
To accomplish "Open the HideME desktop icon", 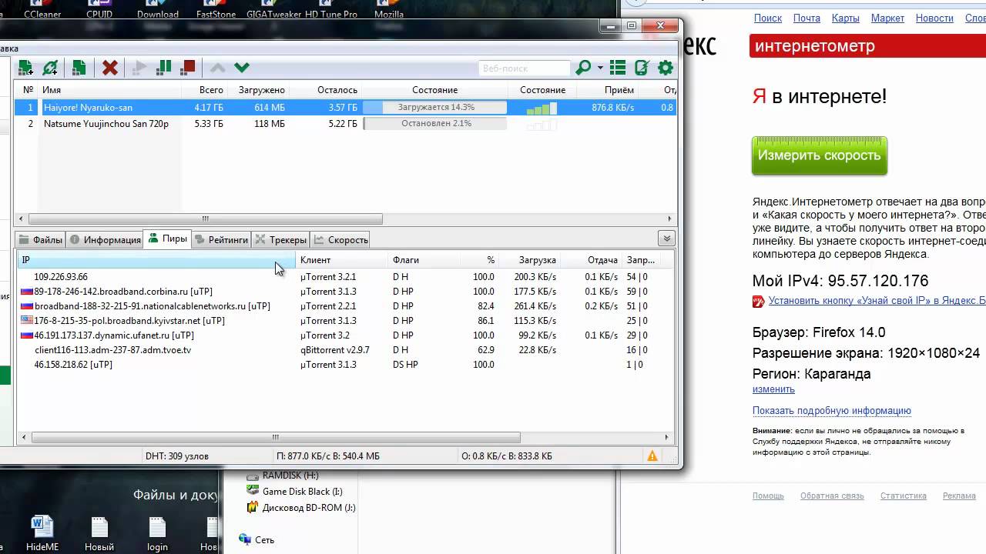I will click(42, 534).
